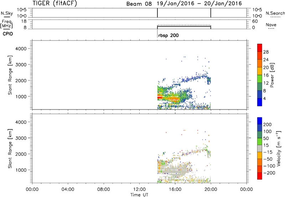
Task: Click the 12:00 time axis label
Action: [x=139, y=190]
